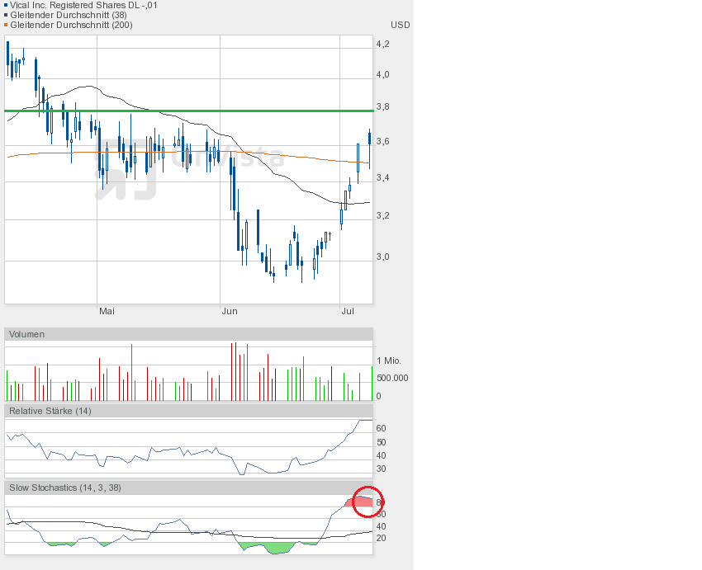
Task: Click the blue Vical Inc. legend marker
Action: 6,5
